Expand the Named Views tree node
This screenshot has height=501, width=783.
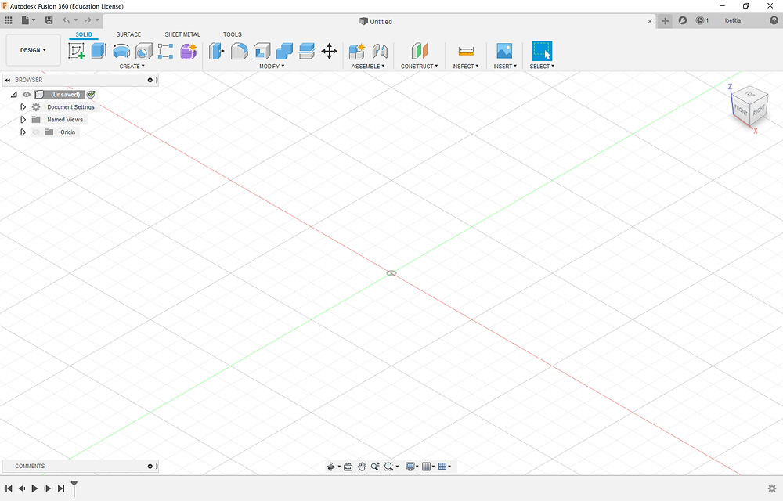[23, 120]
